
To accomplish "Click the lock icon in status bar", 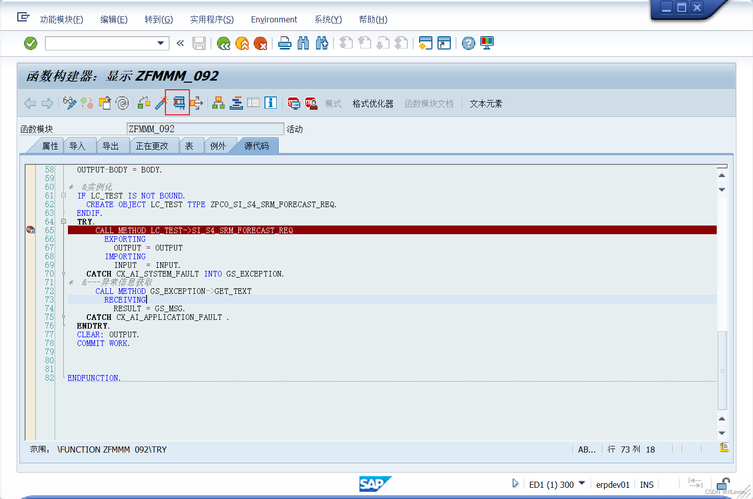I will pyautogui.click(x=723, y=483).
